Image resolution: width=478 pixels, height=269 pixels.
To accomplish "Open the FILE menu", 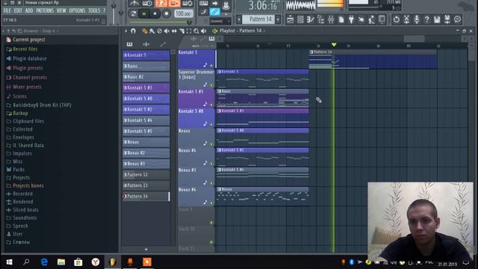I will click(x=7, y=10).
